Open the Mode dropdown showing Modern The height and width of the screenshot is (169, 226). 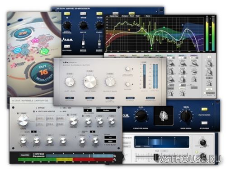coord(106,110)
